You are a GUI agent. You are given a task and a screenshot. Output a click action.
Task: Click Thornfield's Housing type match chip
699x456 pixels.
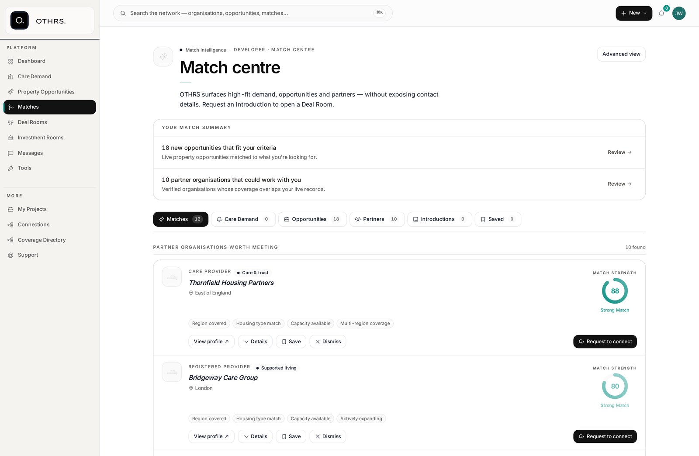tap(259, 324)
